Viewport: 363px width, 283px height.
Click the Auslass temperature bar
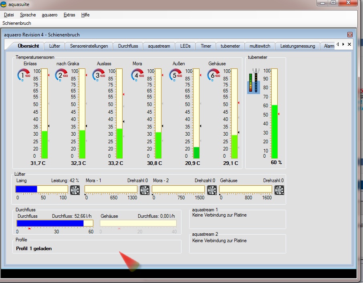pos(119,113)
